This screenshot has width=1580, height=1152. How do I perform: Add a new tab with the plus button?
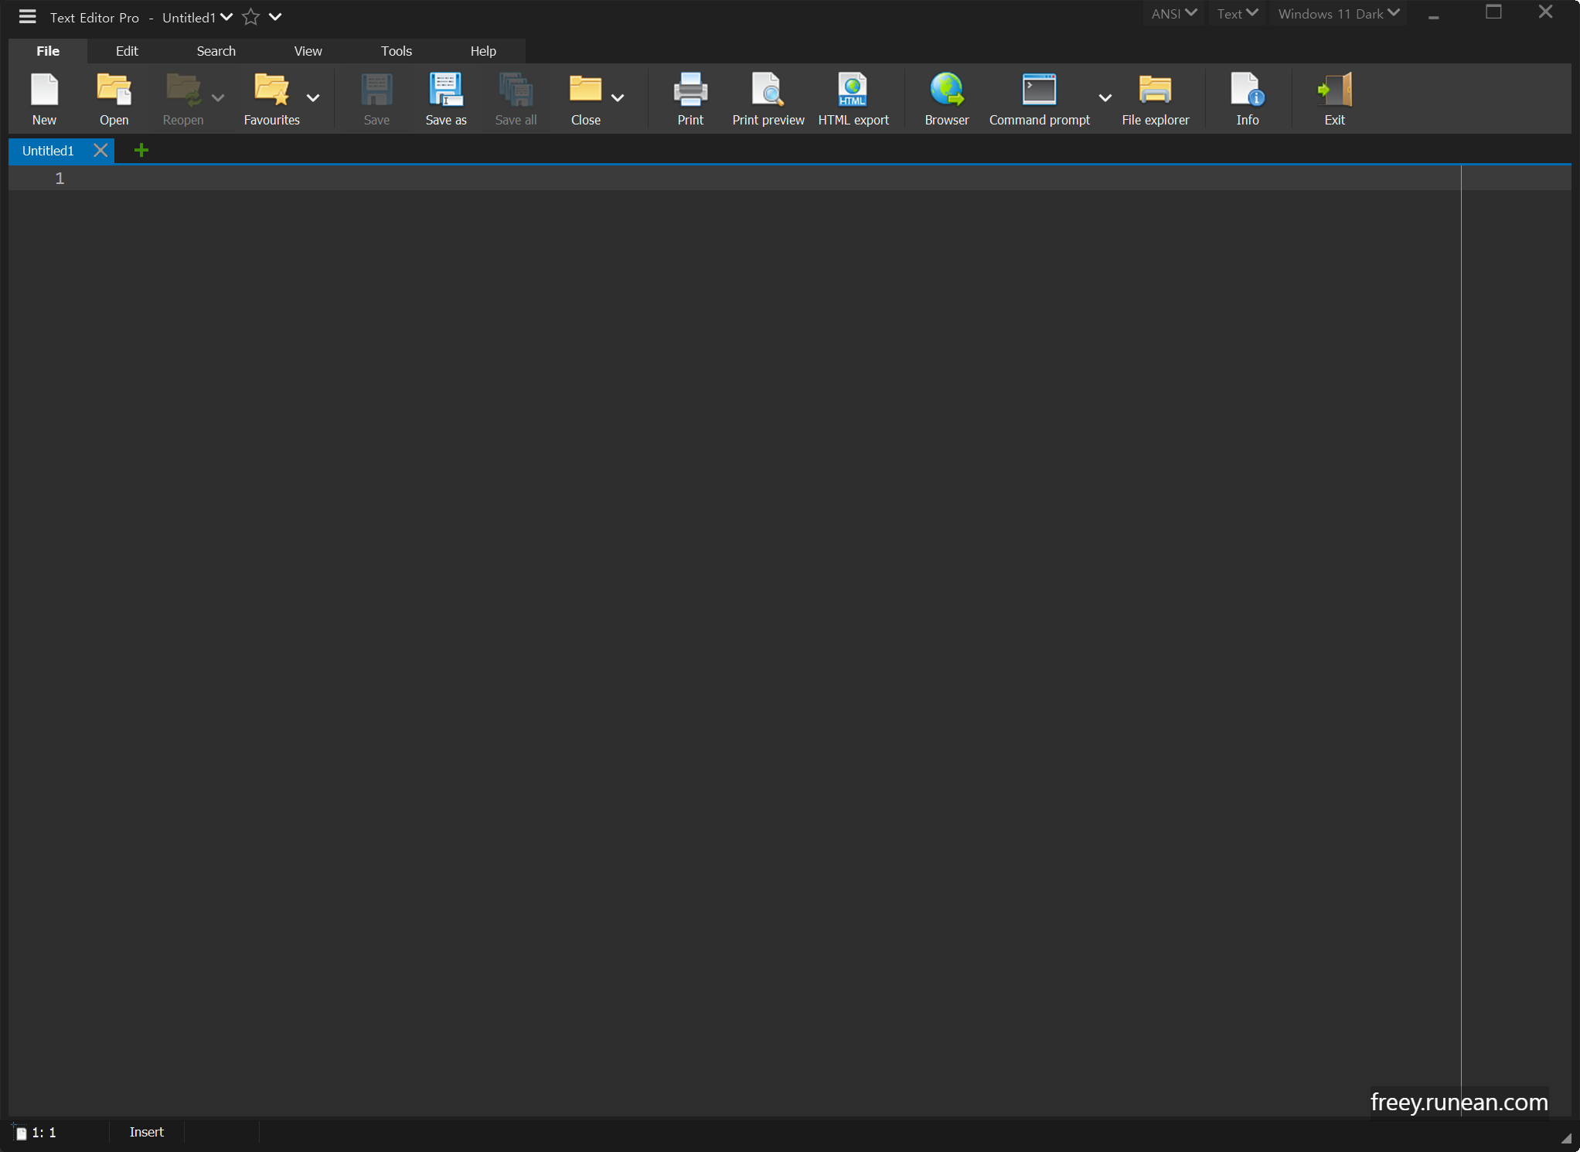click(141, 150)
